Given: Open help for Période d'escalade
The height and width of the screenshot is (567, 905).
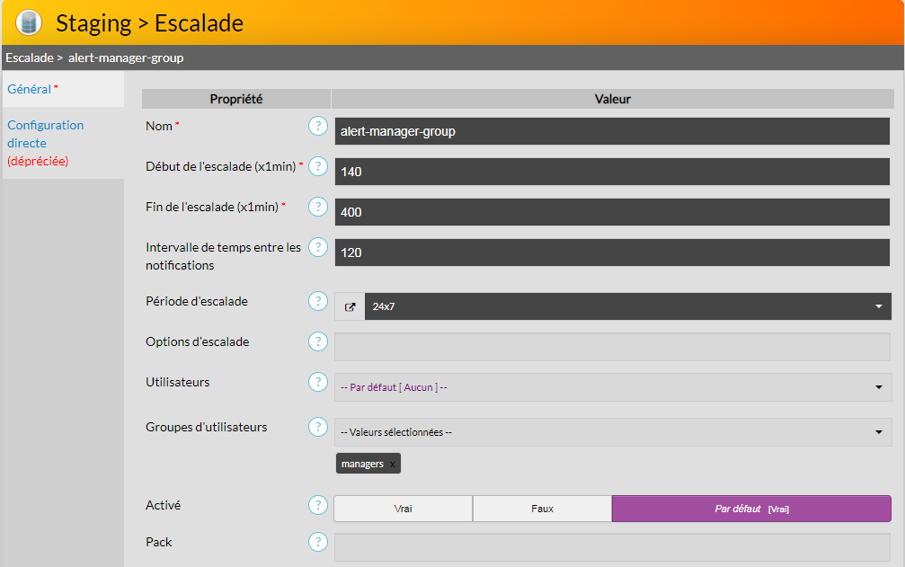Looking at the screenshot, I should [x=317, y=301].
